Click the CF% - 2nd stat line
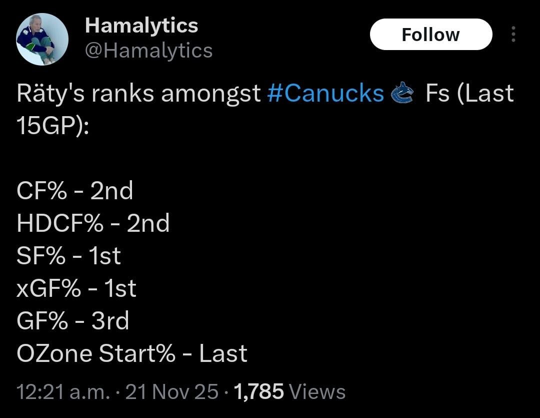This screenshot has width=540, height=418. click(75, 191)
